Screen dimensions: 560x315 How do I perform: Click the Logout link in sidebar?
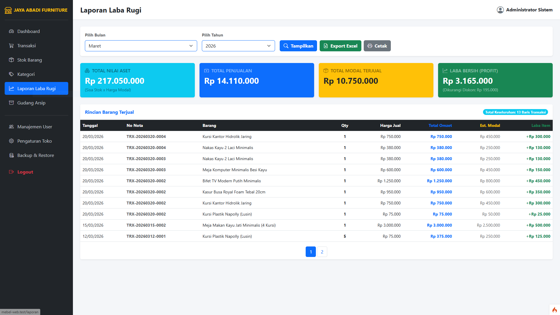(x=25, y=172)
